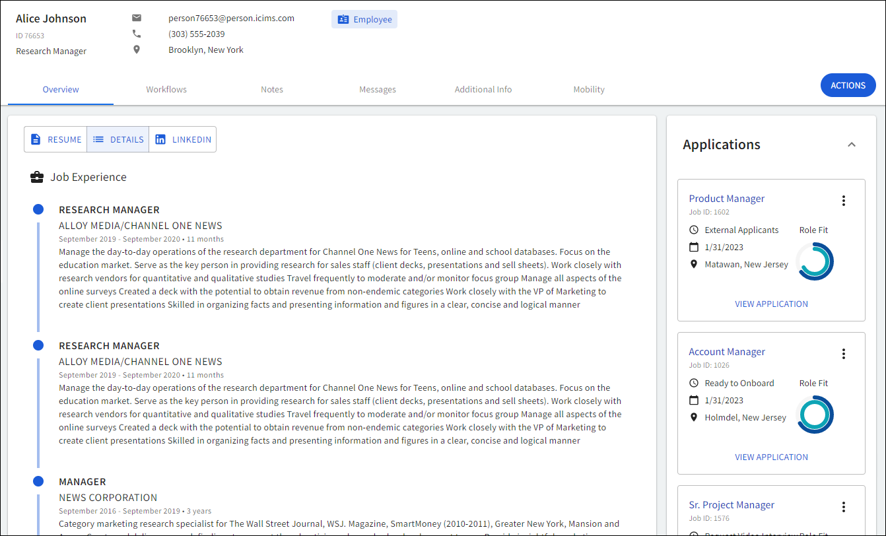Collapse the Applications panel

tap(852, 145)
